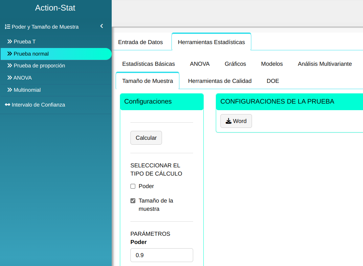Viewport: 363px width, 266px height.
Task: Click the arrows icon beside Intervalo de Confianza
Action: 8,105
